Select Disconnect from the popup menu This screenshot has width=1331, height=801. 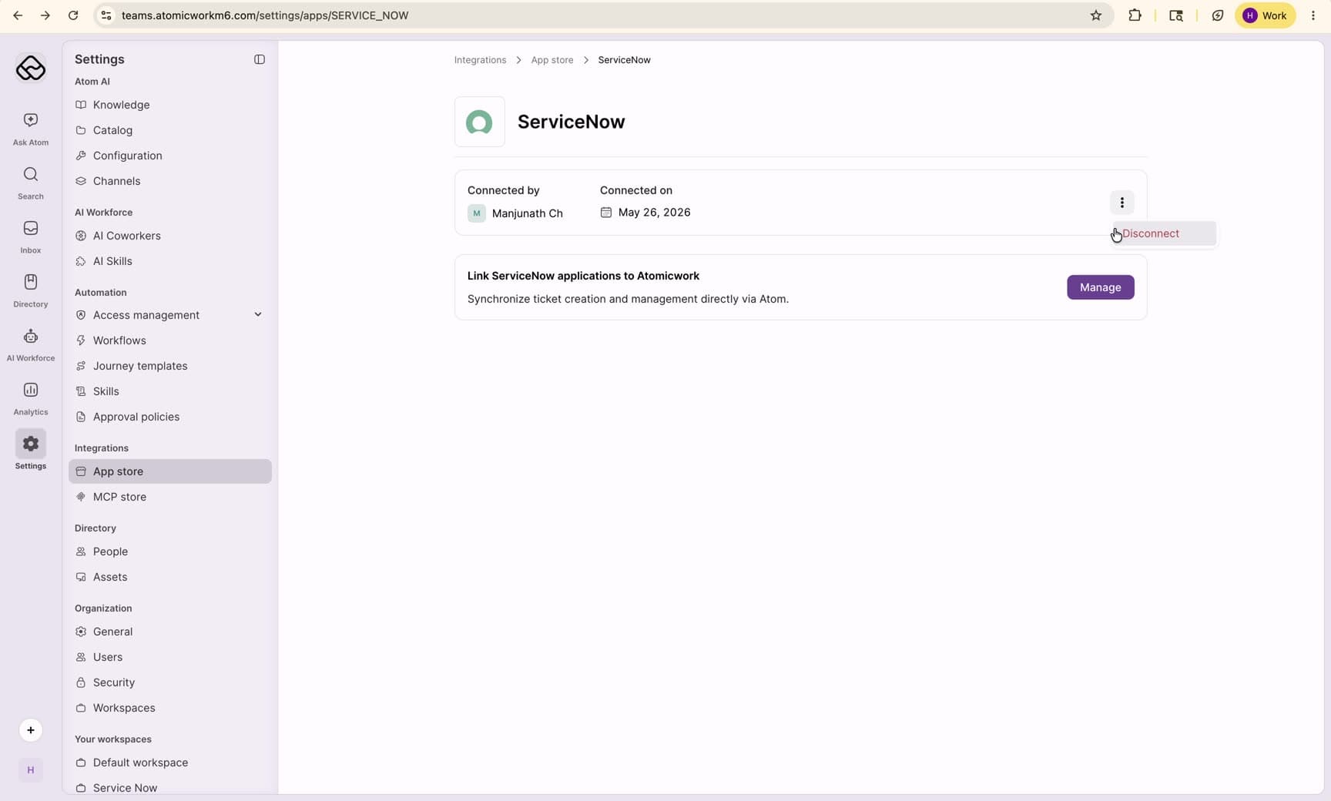coord(1165,233)
